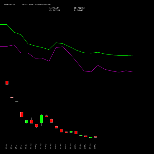The width and height of the screenshot is (154, 154).
Task: Click the red candlestick for 12 May
Action: pos(61,131)
